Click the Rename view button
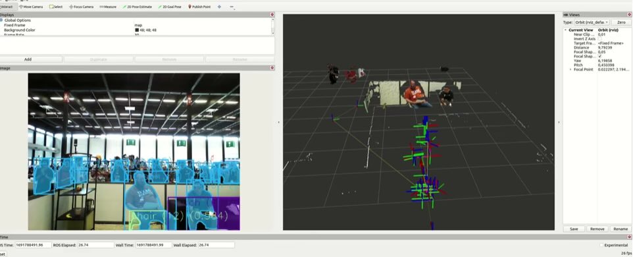The height and width of the screenshot is (257, 633). [620, 229]
